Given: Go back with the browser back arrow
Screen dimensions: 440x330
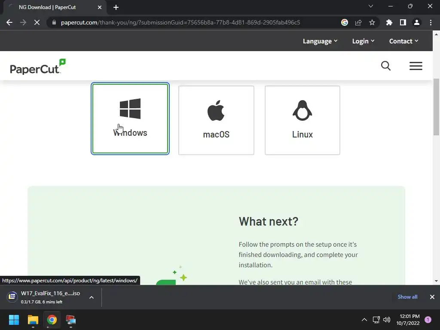Looking at the screenshot, I should tap(9, 22).
